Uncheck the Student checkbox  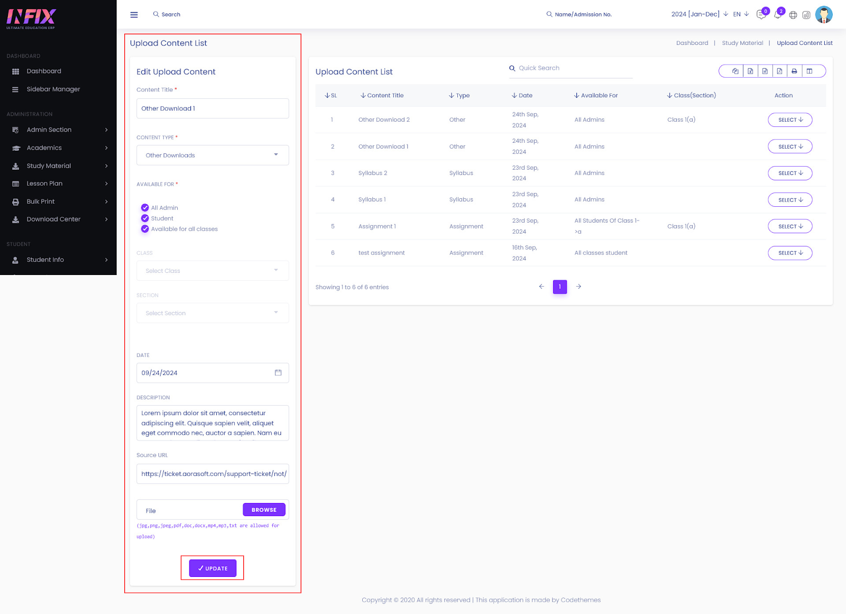(145, 218)
